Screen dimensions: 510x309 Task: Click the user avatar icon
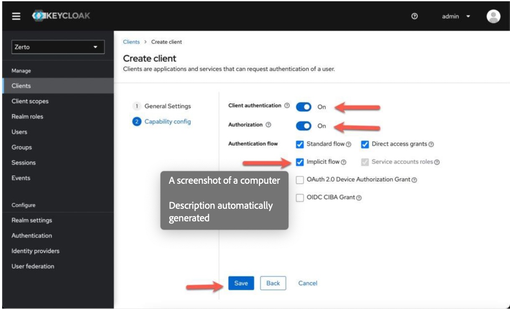(x=494, y=16)
